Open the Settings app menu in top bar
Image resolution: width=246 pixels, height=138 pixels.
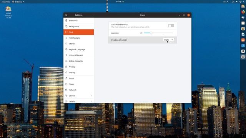pos(18,2)
